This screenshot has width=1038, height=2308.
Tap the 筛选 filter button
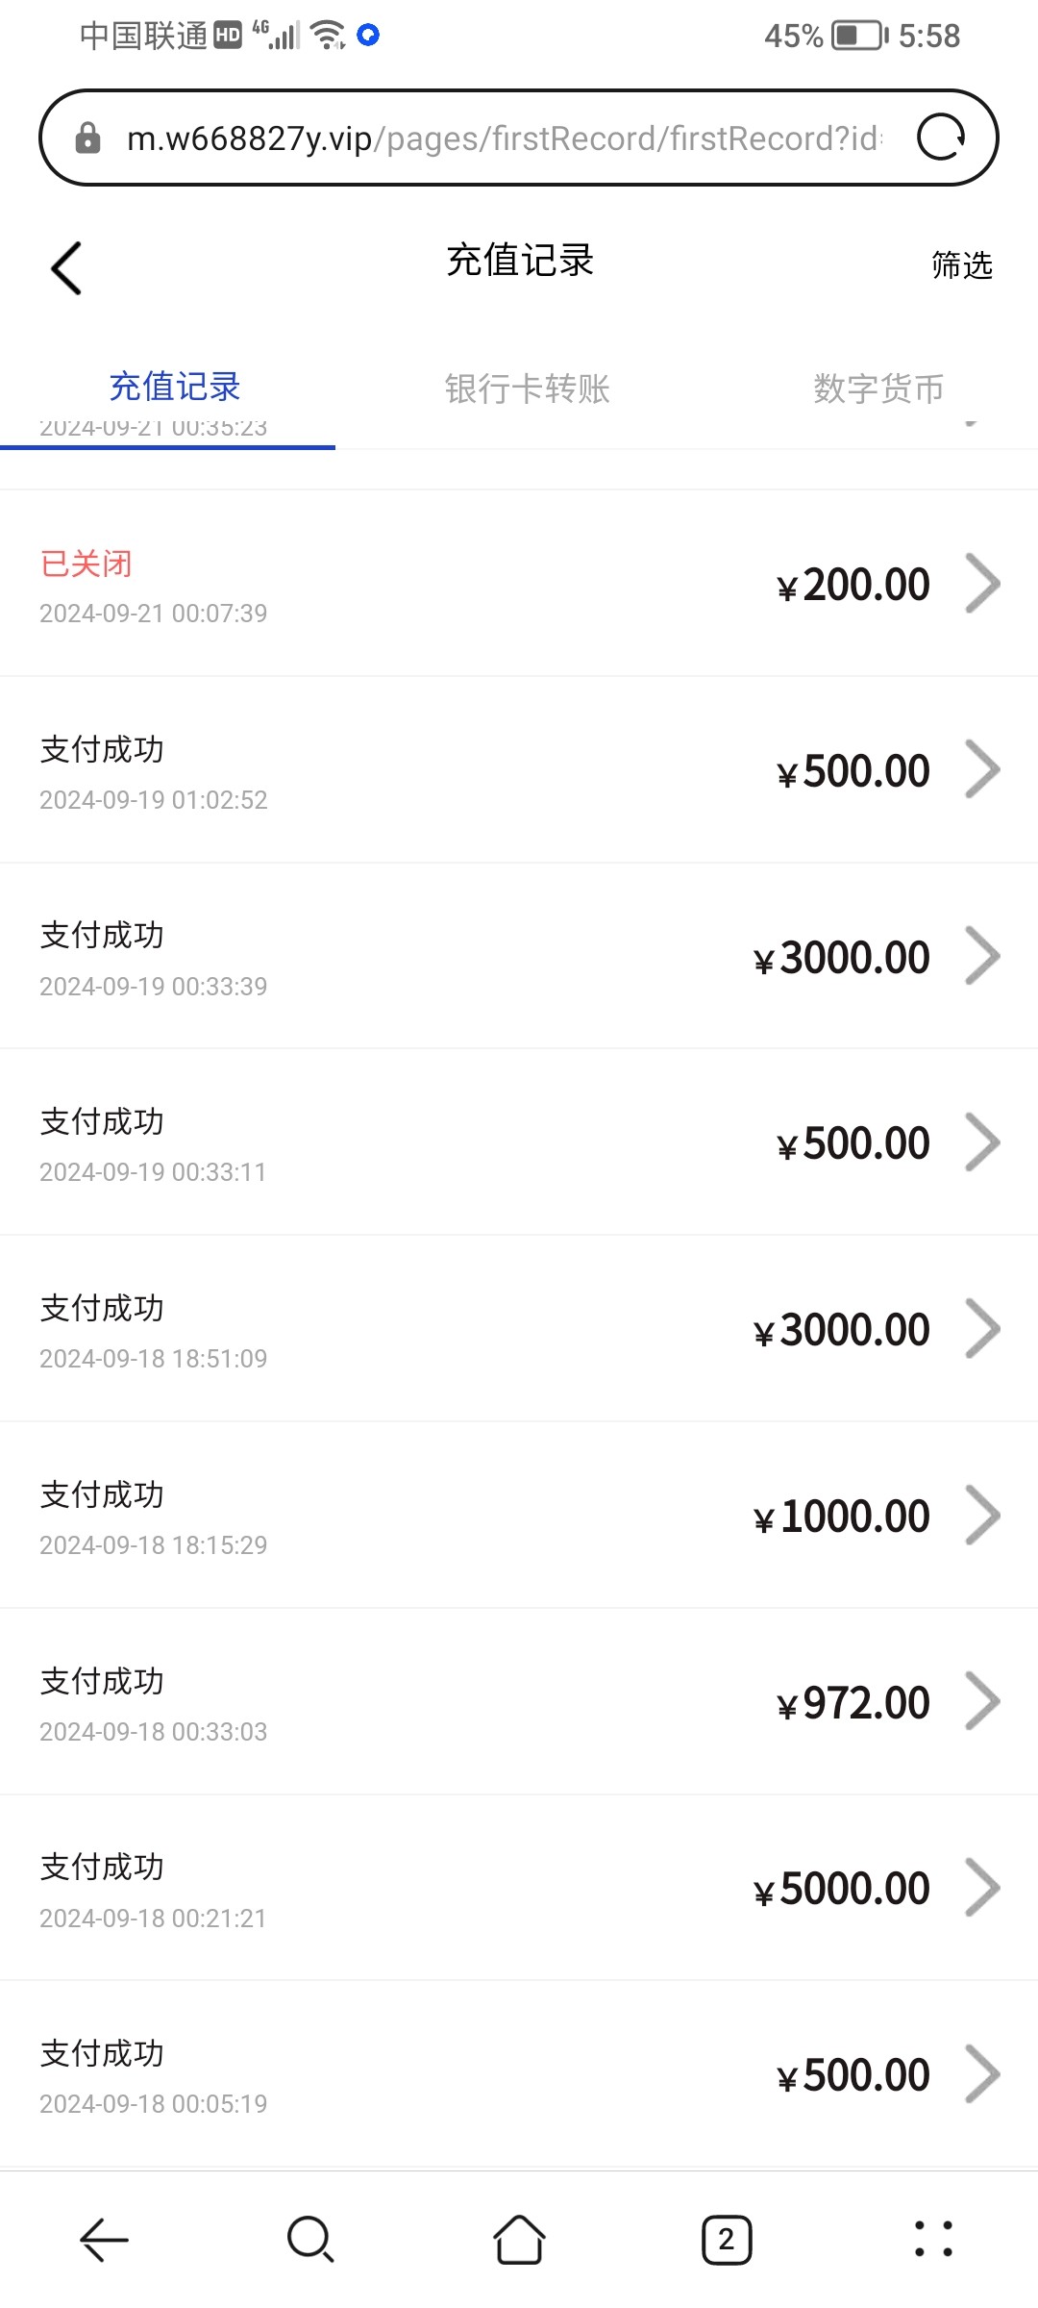click(961, 265)
